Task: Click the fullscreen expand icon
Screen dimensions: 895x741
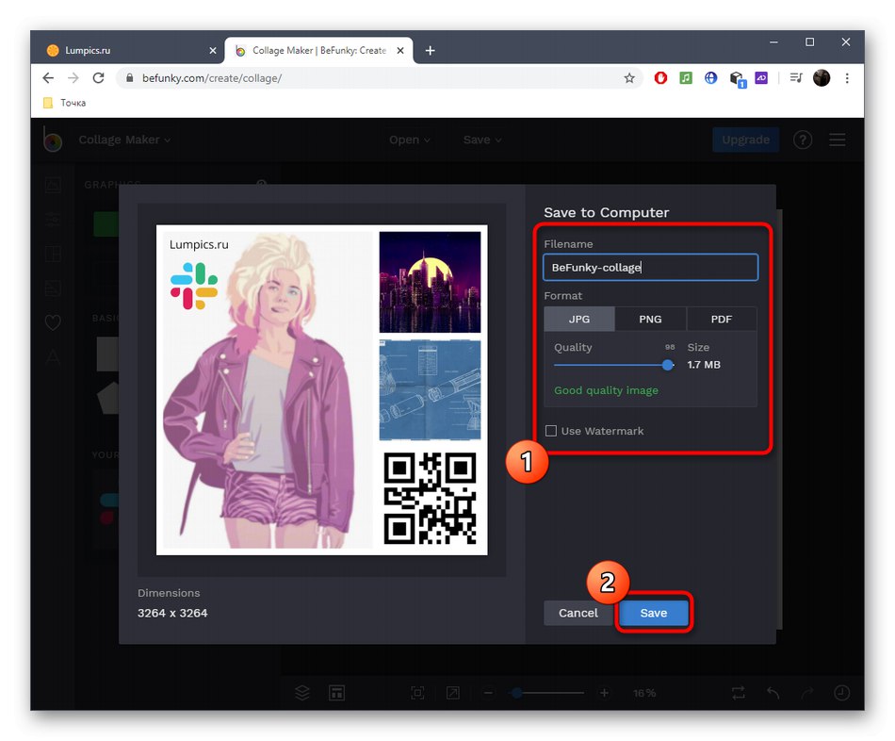Action: tap(452, 693)
